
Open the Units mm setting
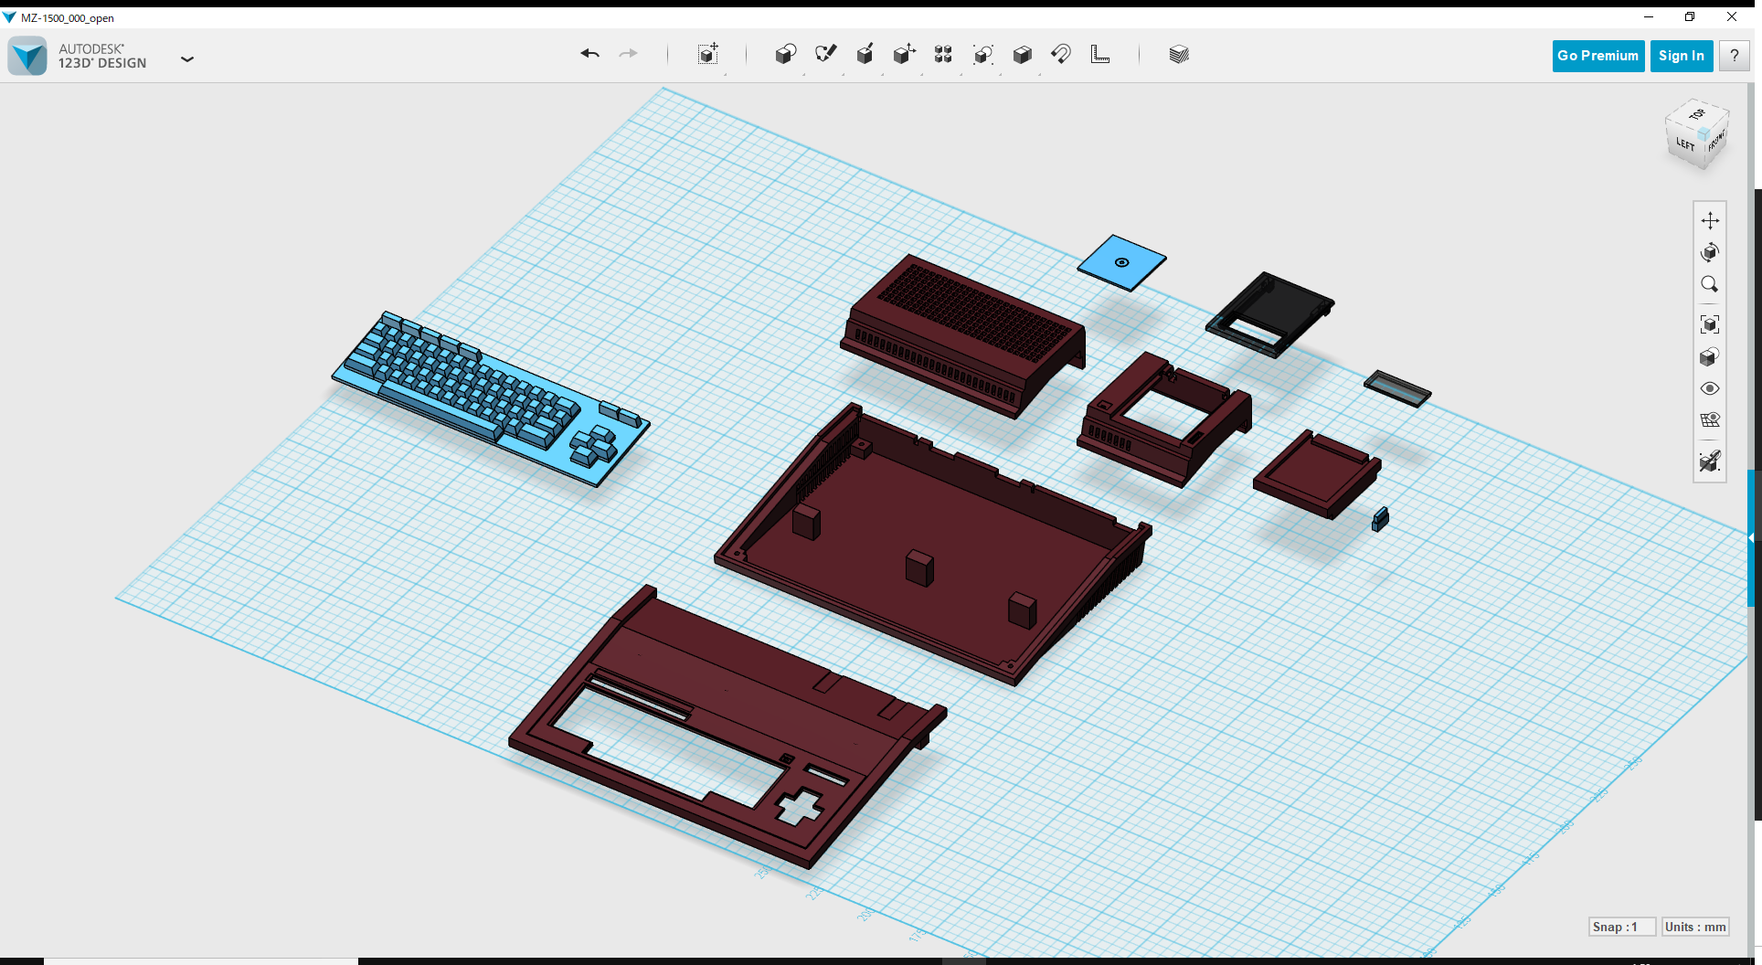pos(1695,927)
